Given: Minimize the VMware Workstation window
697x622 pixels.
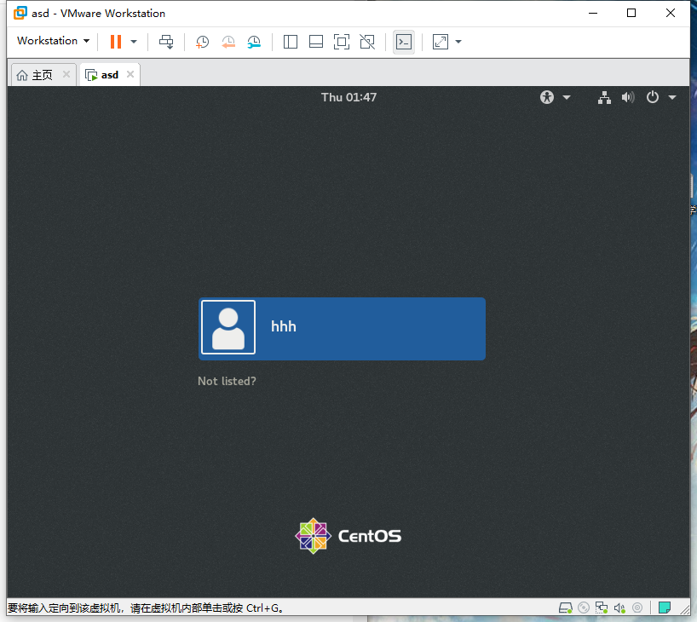Looking at the screenshot, I should pyautogui.click(x=593, y=13).
